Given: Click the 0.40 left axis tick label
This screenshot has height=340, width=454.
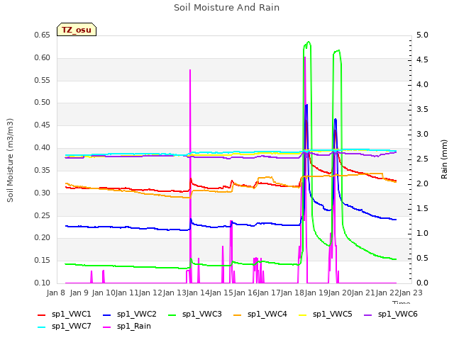Looking at the screenshot, I should (43, 148).
